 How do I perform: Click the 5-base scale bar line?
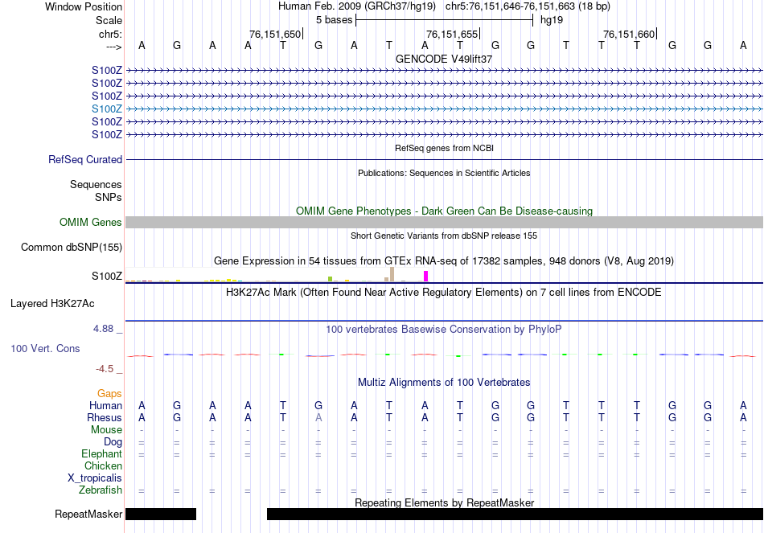point(445,20)
